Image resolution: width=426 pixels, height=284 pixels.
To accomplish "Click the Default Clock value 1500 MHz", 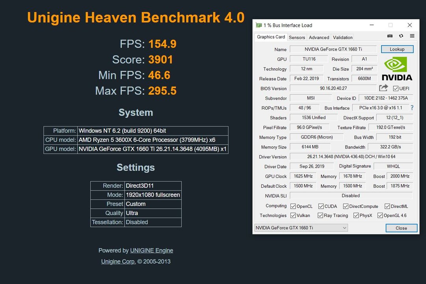I will point(303,186).
